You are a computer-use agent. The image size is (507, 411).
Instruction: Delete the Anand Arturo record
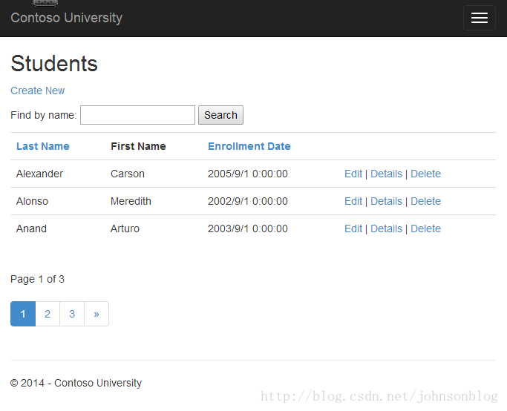click(425, 228)
